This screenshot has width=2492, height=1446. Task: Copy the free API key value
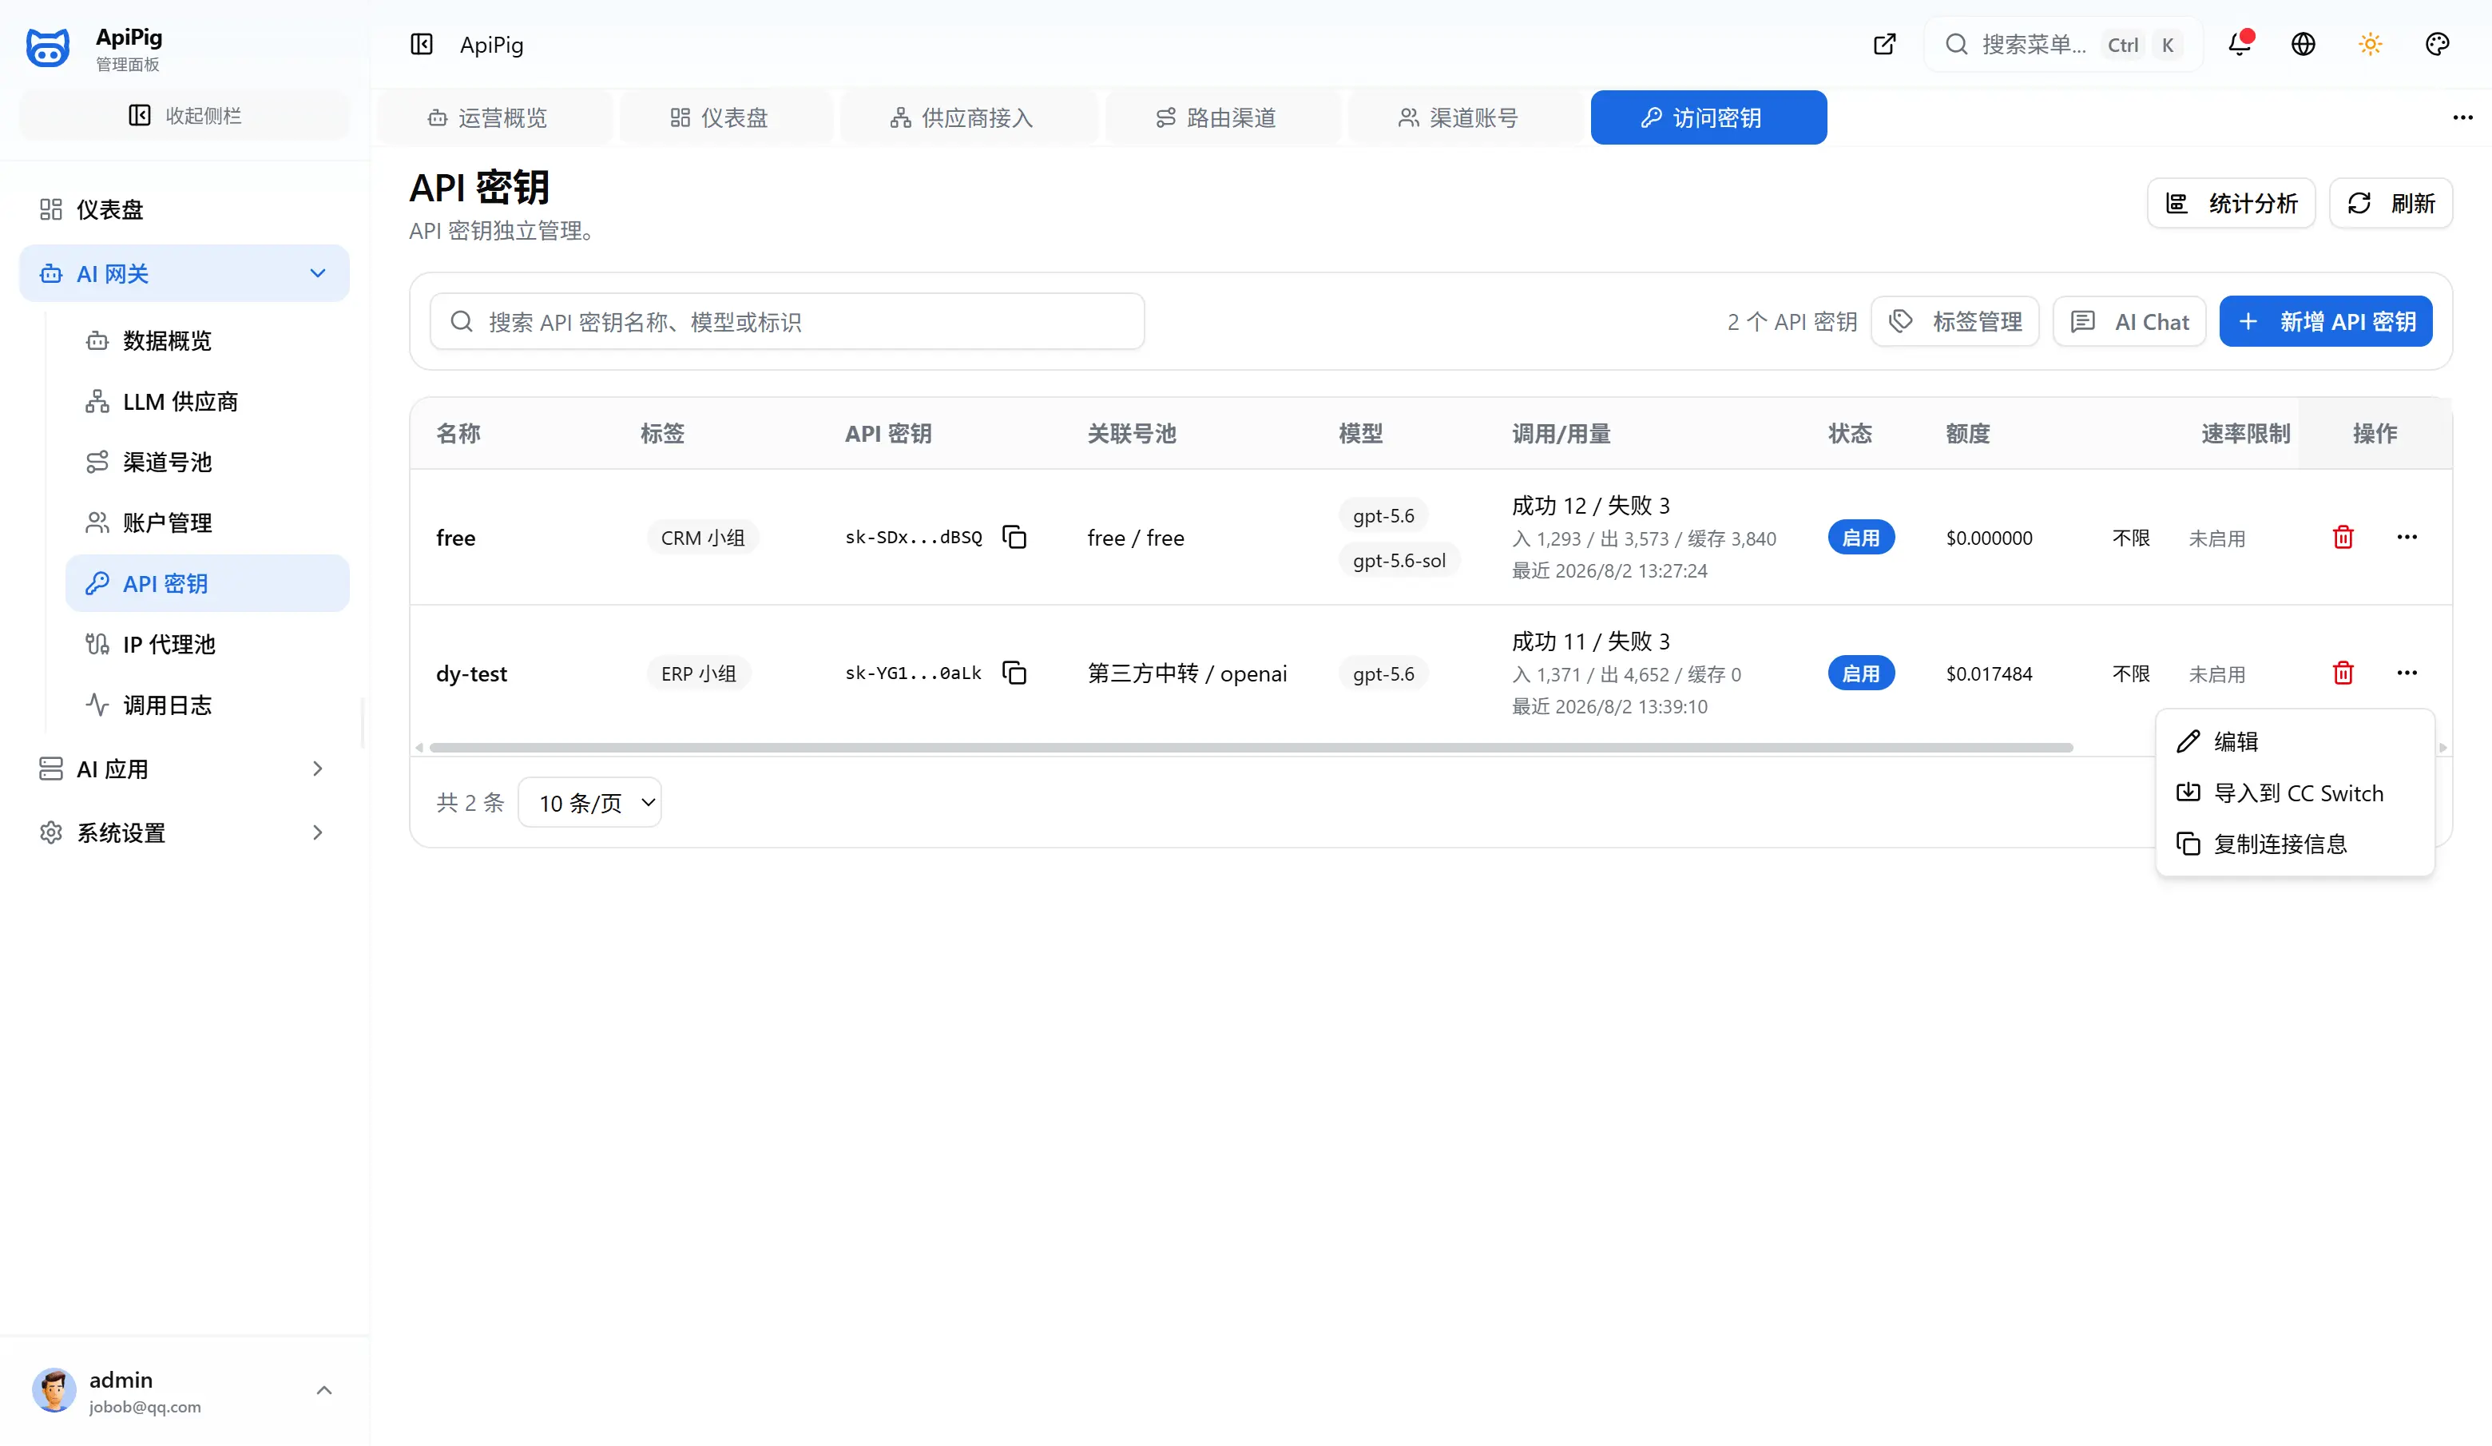point(1014,537)
